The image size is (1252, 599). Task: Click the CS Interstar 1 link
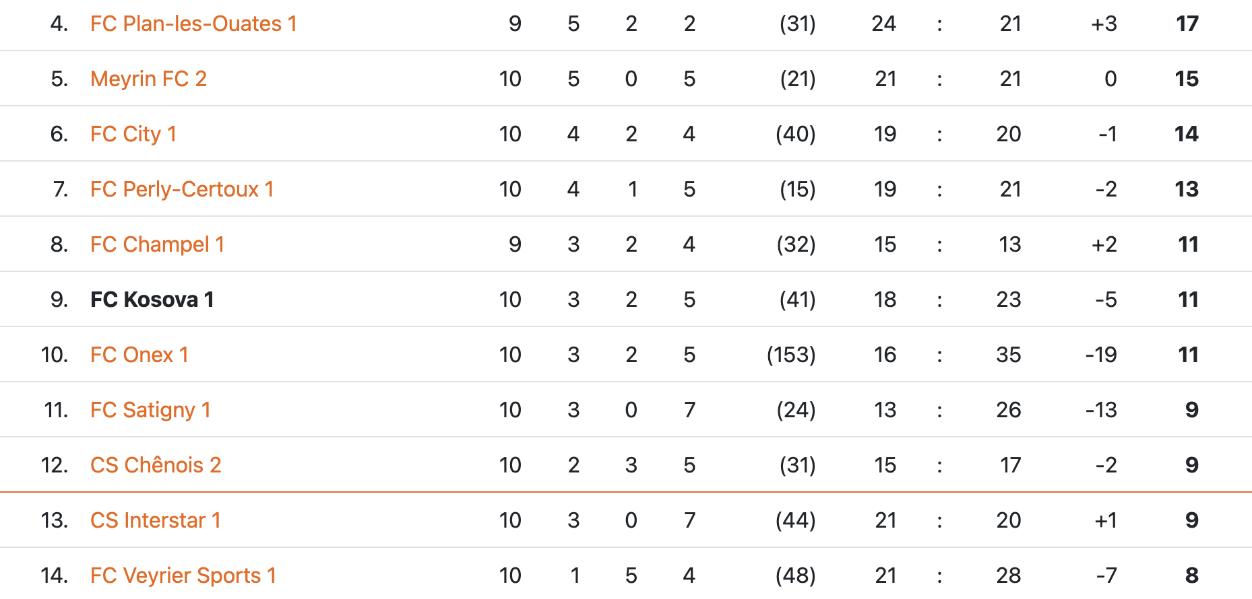156,521
